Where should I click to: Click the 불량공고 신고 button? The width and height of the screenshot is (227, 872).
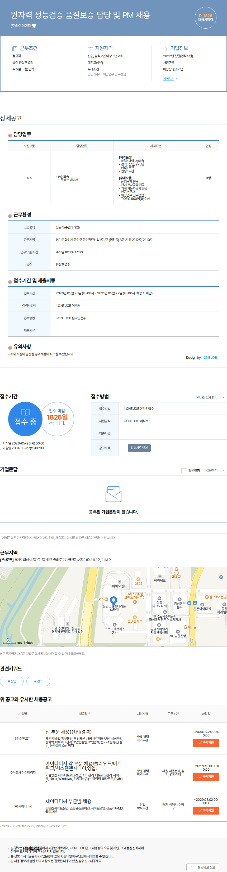pyautogui.click(x=203, y=867)
